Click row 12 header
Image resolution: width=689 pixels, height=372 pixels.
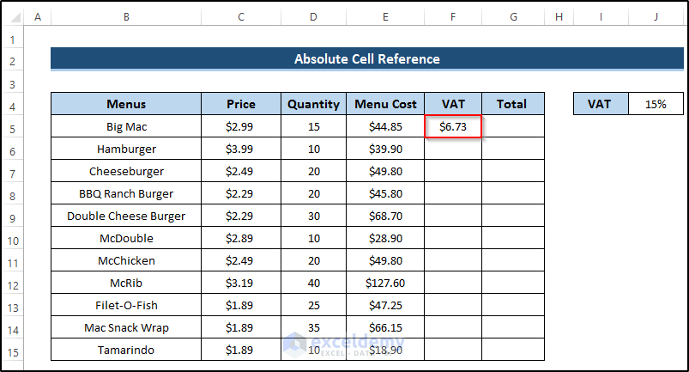click(12, 284)
